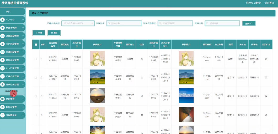
Task: Click the 查询 search button
Action: point(249,24)
